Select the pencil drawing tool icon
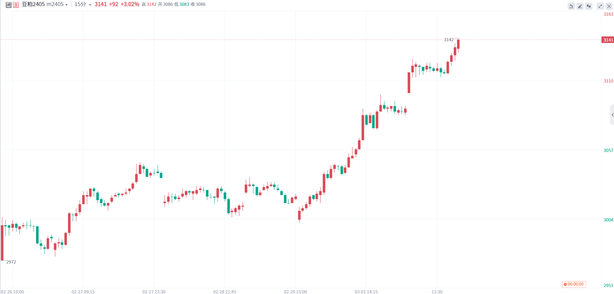 click(580, 6)
